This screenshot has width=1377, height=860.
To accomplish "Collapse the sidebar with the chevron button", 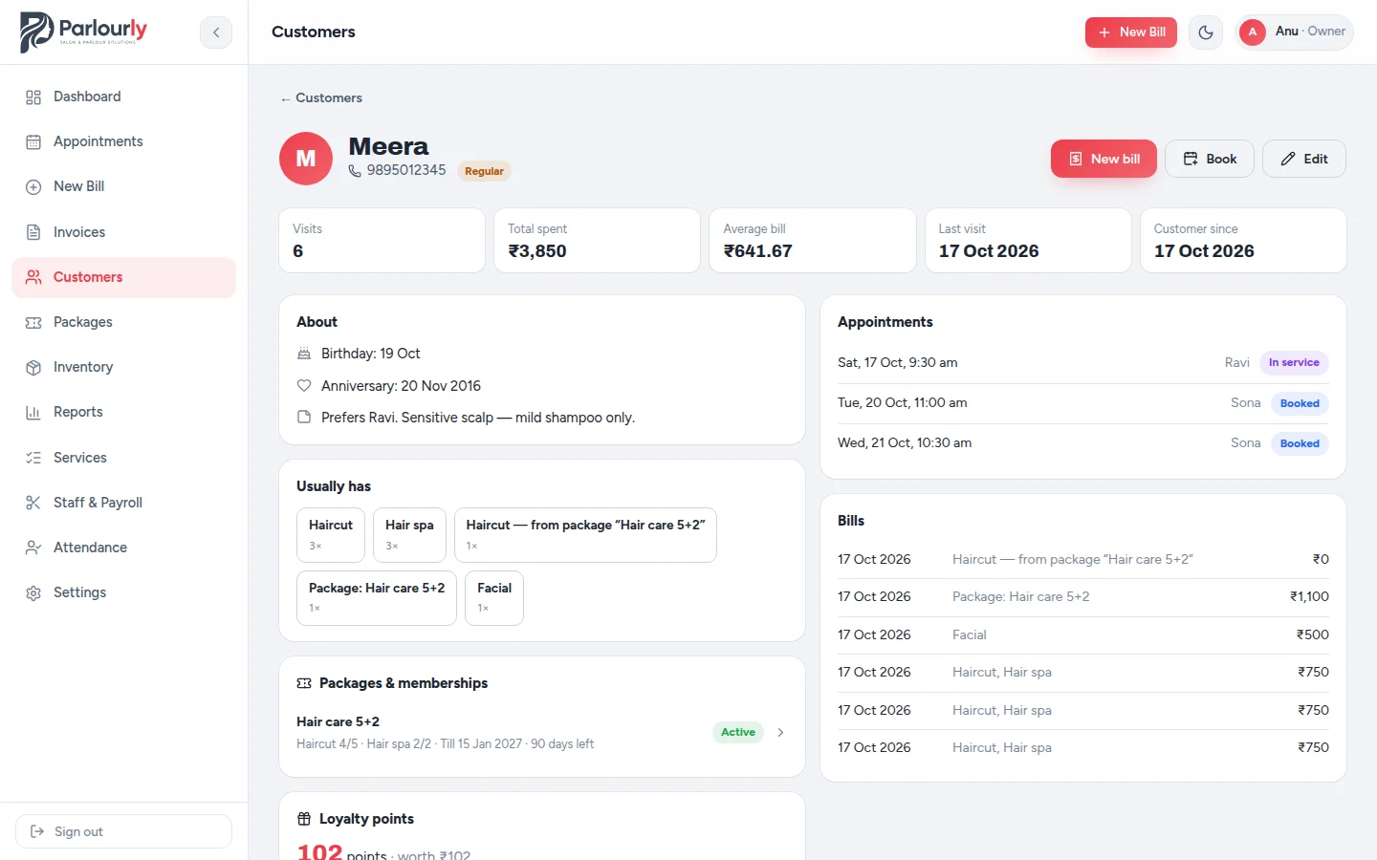I will [x=216, y=32].
